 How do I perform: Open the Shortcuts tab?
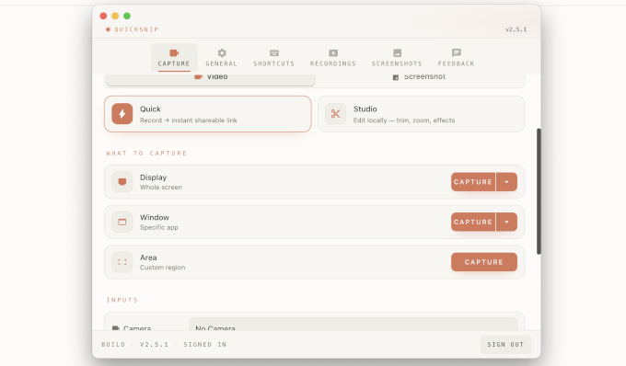[x=274, y=58]
